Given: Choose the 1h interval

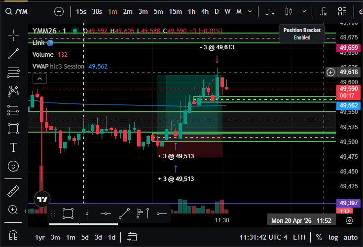Looking at the screenshot, I should [191, 11].
